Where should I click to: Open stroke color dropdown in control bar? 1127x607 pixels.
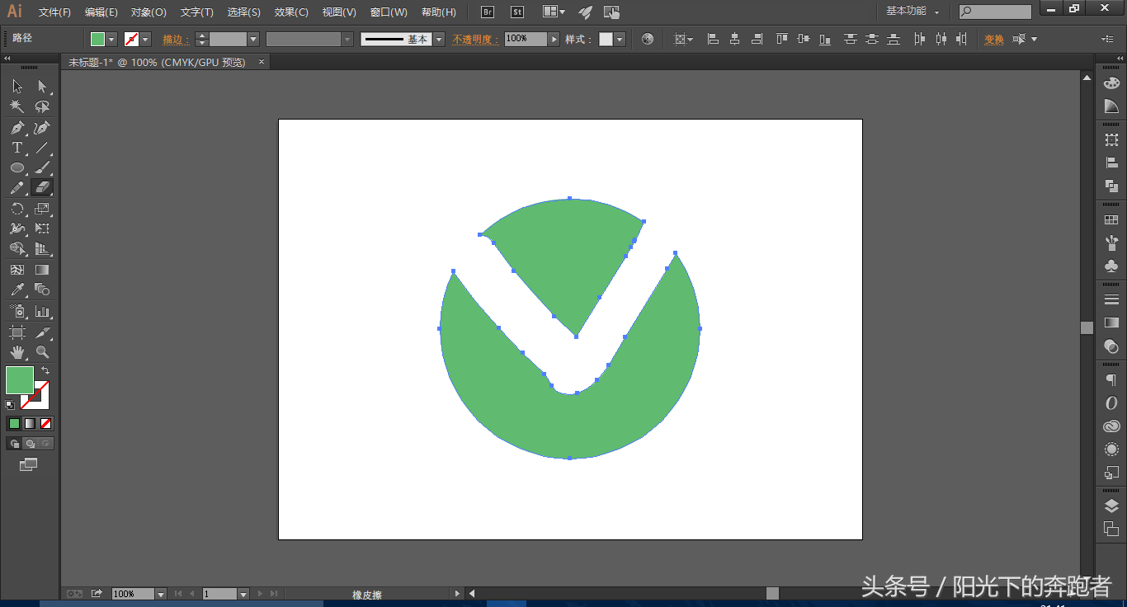pyautogui.click(x=146, y=40)
